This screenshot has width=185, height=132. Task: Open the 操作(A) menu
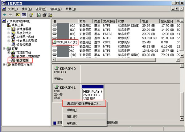click(x=27, y=9)
